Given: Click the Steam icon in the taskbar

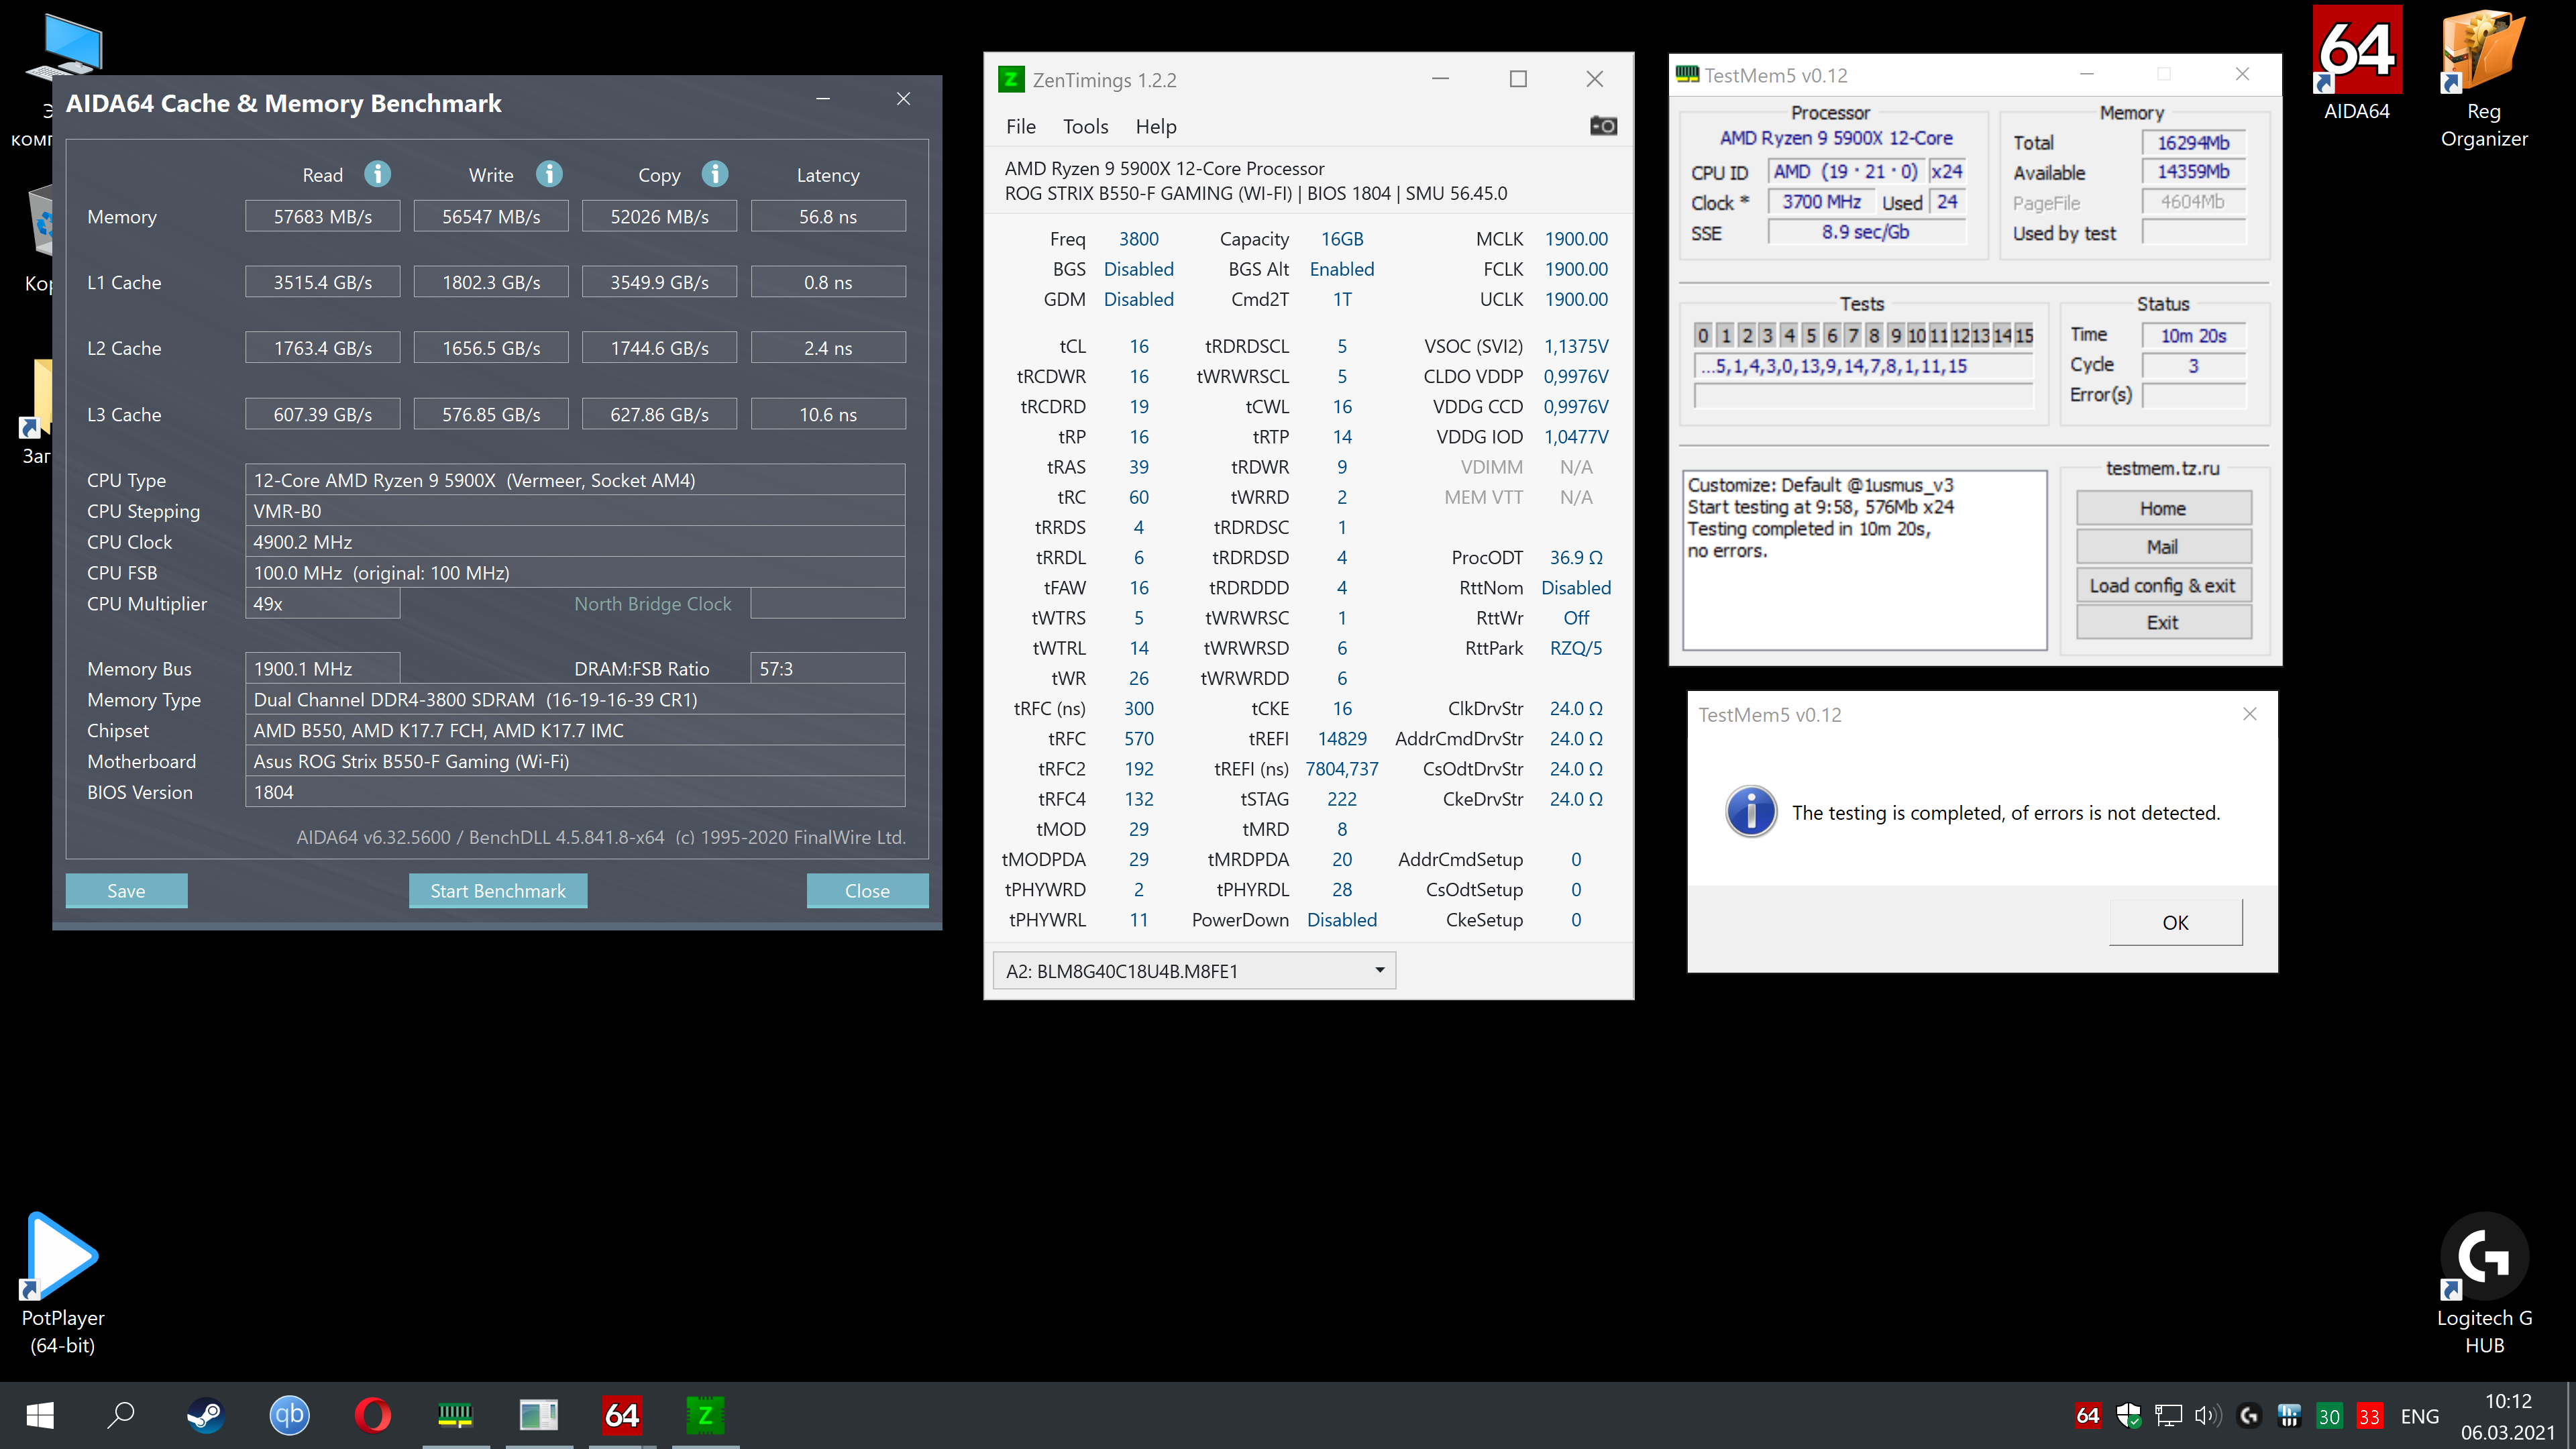Looking at the screenshot, I should pyautogui.click(x=206, y=1415).
